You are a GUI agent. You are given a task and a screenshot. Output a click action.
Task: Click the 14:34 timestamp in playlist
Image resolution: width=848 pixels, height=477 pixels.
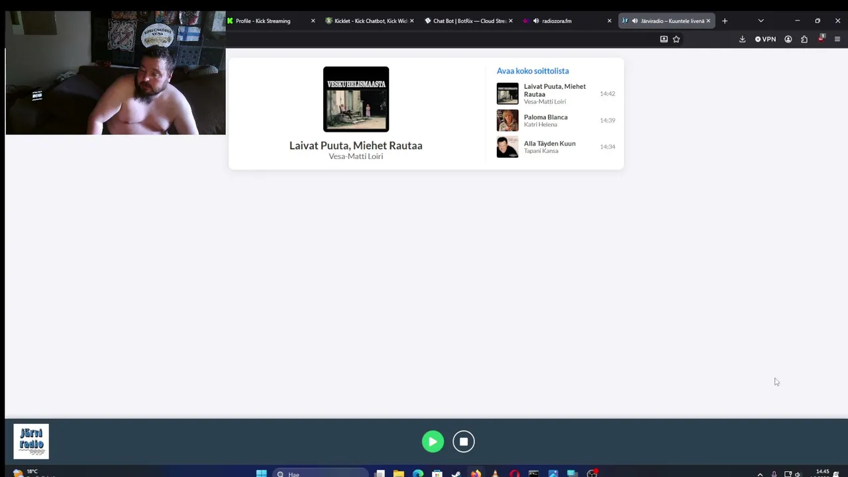click(x=608, y=147)
